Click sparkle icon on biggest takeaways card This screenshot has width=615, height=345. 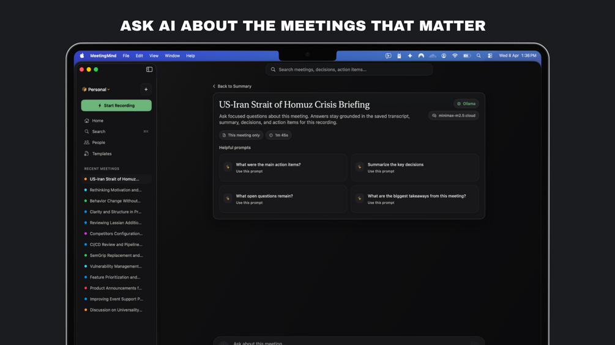360,198
